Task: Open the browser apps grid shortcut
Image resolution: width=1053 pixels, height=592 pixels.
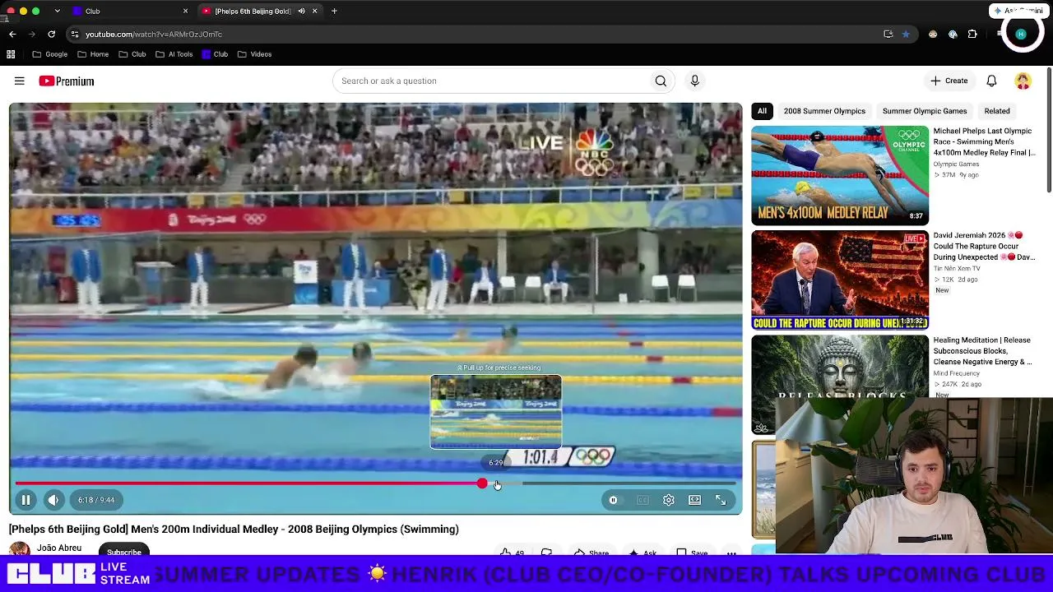Action: 11,54
